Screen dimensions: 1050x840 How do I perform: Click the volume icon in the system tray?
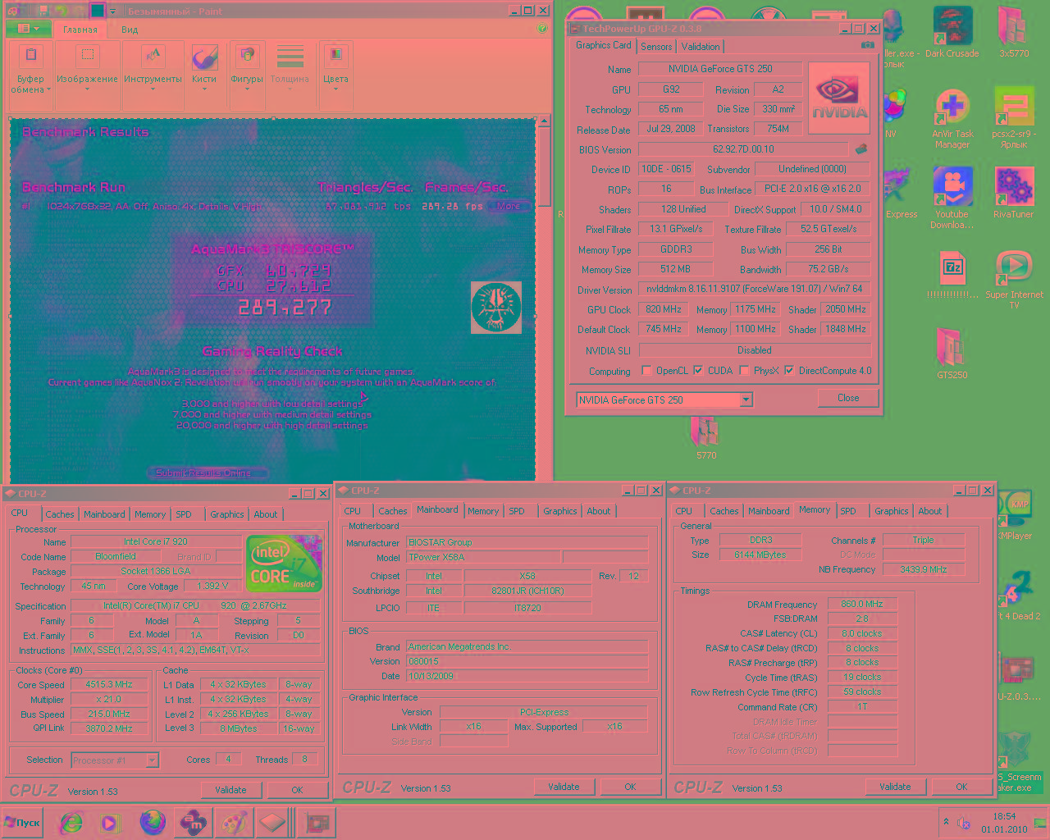(965, 823)
